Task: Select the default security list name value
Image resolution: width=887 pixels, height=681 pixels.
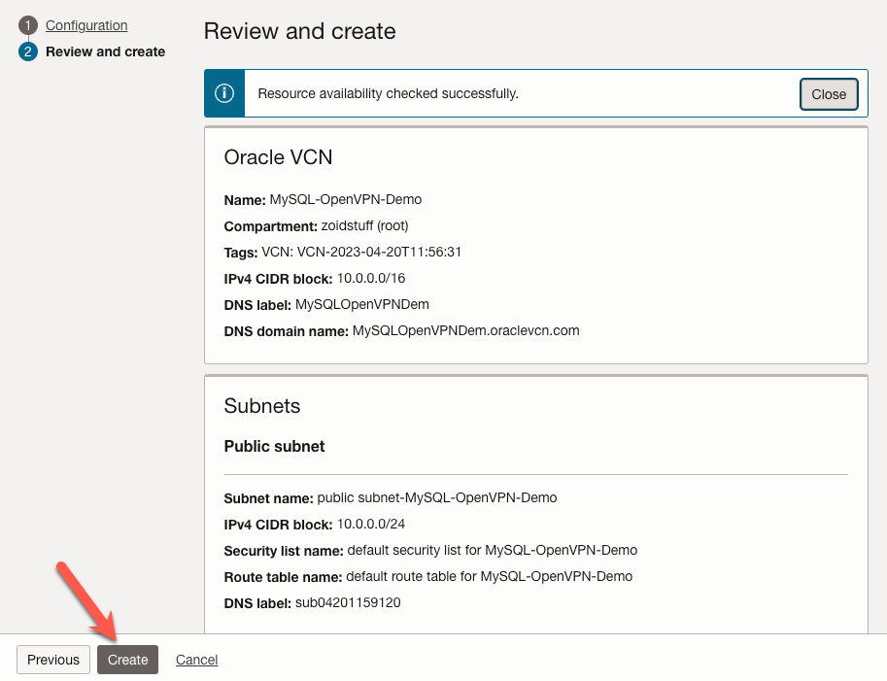Action: coord(493,551)
